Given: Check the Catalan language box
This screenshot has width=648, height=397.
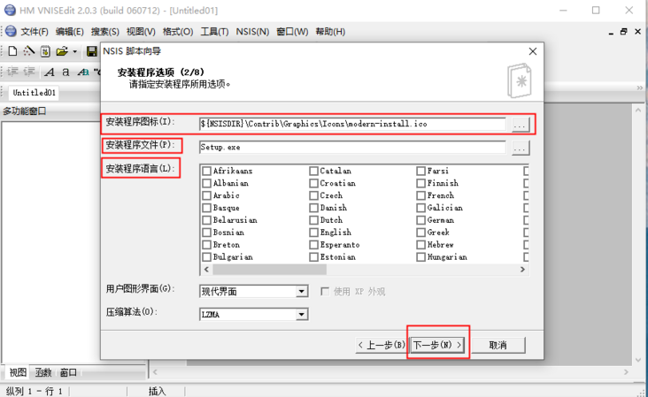Looking at the screenshot, I should click(313, 171).
